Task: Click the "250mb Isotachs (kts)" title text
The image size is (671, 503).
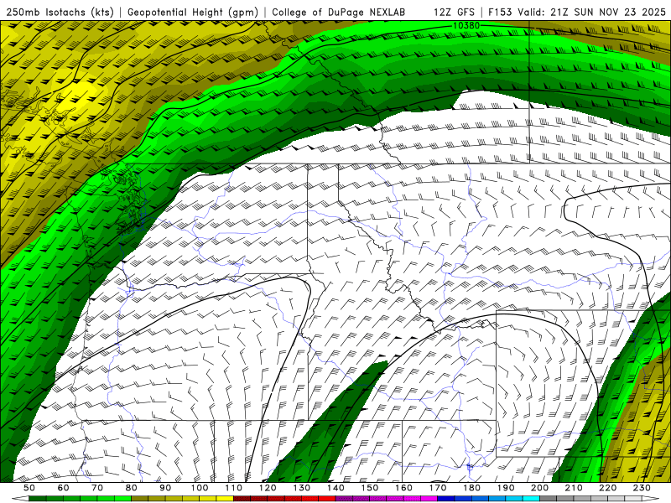Action: 60,12
